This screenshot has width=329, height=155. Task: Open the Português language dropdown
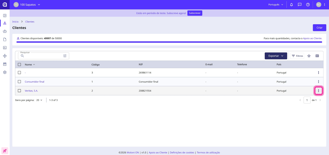[x=276, y=5]
